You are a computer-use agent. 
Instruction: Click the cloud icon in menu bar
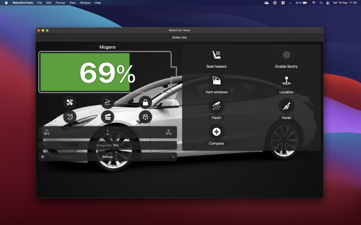click(267, 3)
